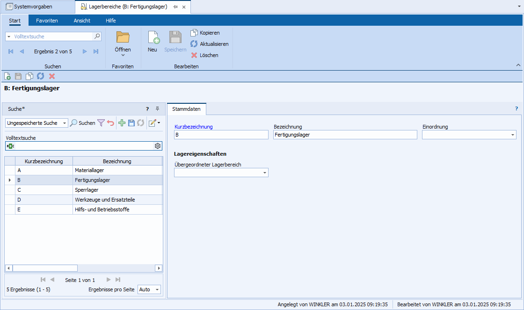The height and width of the screenshot is (310, 524).
Task: Switch to the Ansicht ribbon tab
Action: 82,21
